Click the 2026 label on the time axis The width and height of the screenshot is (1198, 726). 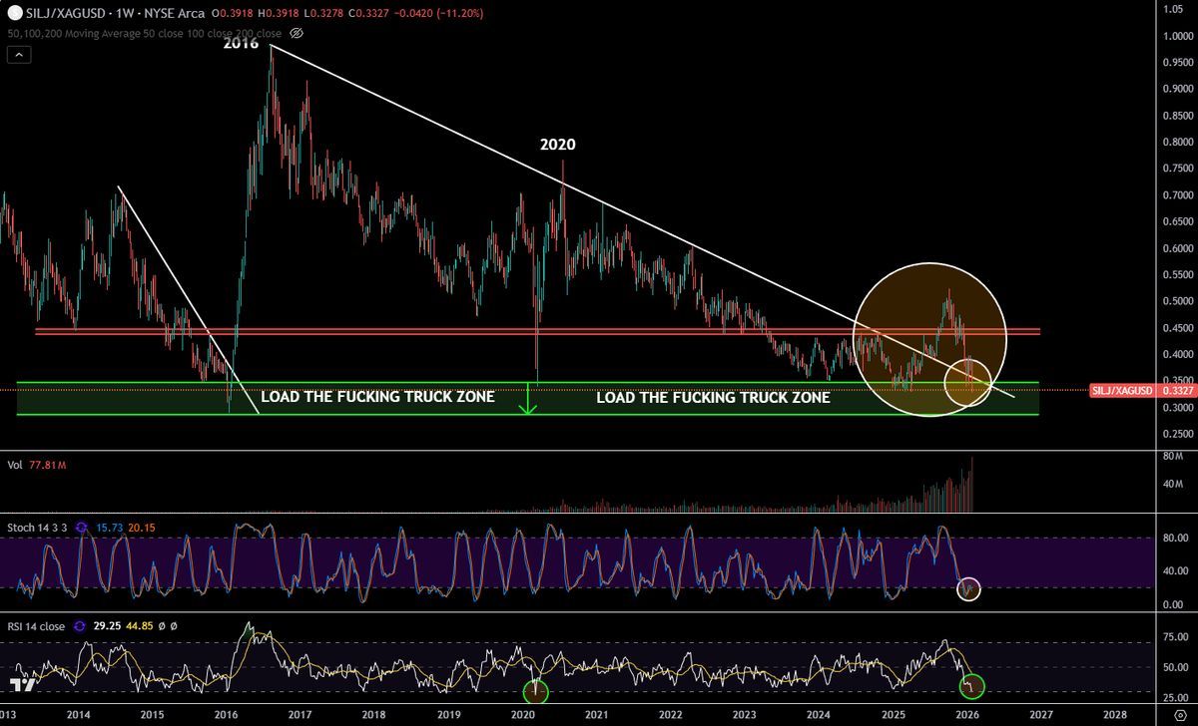pyautogui.click(x=966, y=715)
